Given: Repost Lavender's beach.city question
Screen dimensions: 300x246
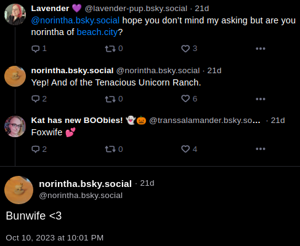Looking at the screenshot, I should (x=110, y=49).
